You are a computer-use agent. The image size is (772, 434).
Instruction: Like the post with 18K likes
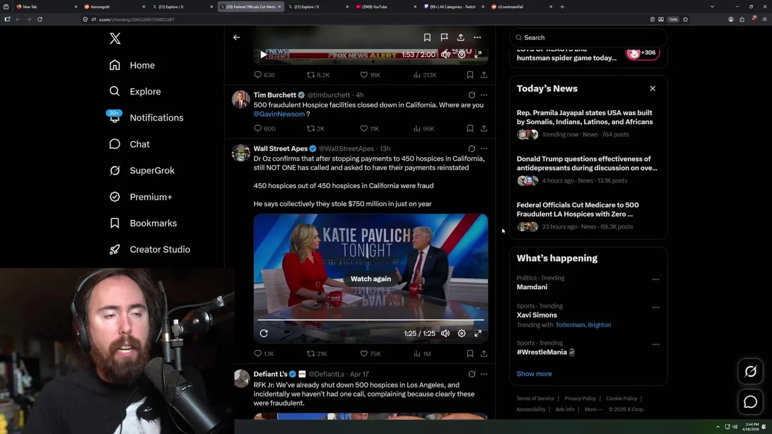click(x=370, y=75)
